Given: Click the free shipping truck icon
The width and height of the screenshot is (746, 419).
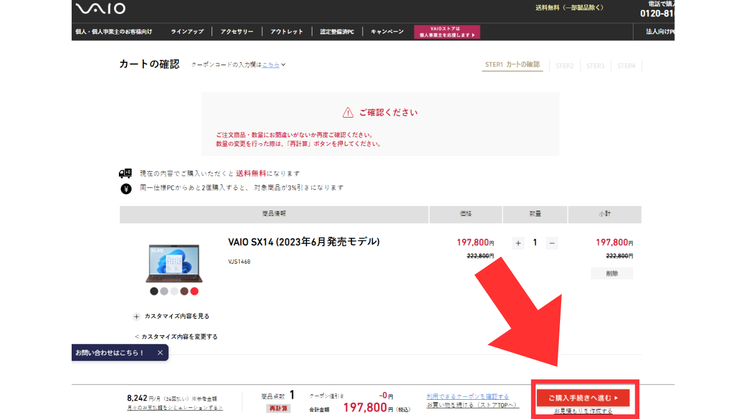Looking at the screenshot, I should 125,173.
